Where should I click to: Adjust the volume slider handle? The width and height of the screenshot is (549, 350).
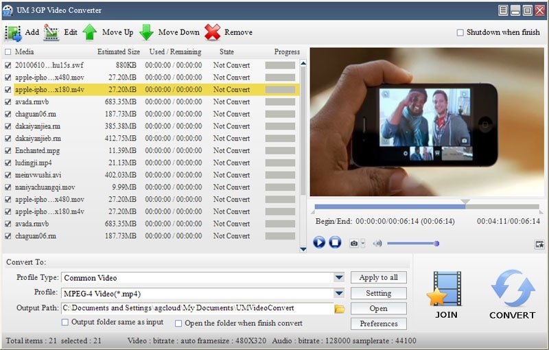click(x=436, y=243)
